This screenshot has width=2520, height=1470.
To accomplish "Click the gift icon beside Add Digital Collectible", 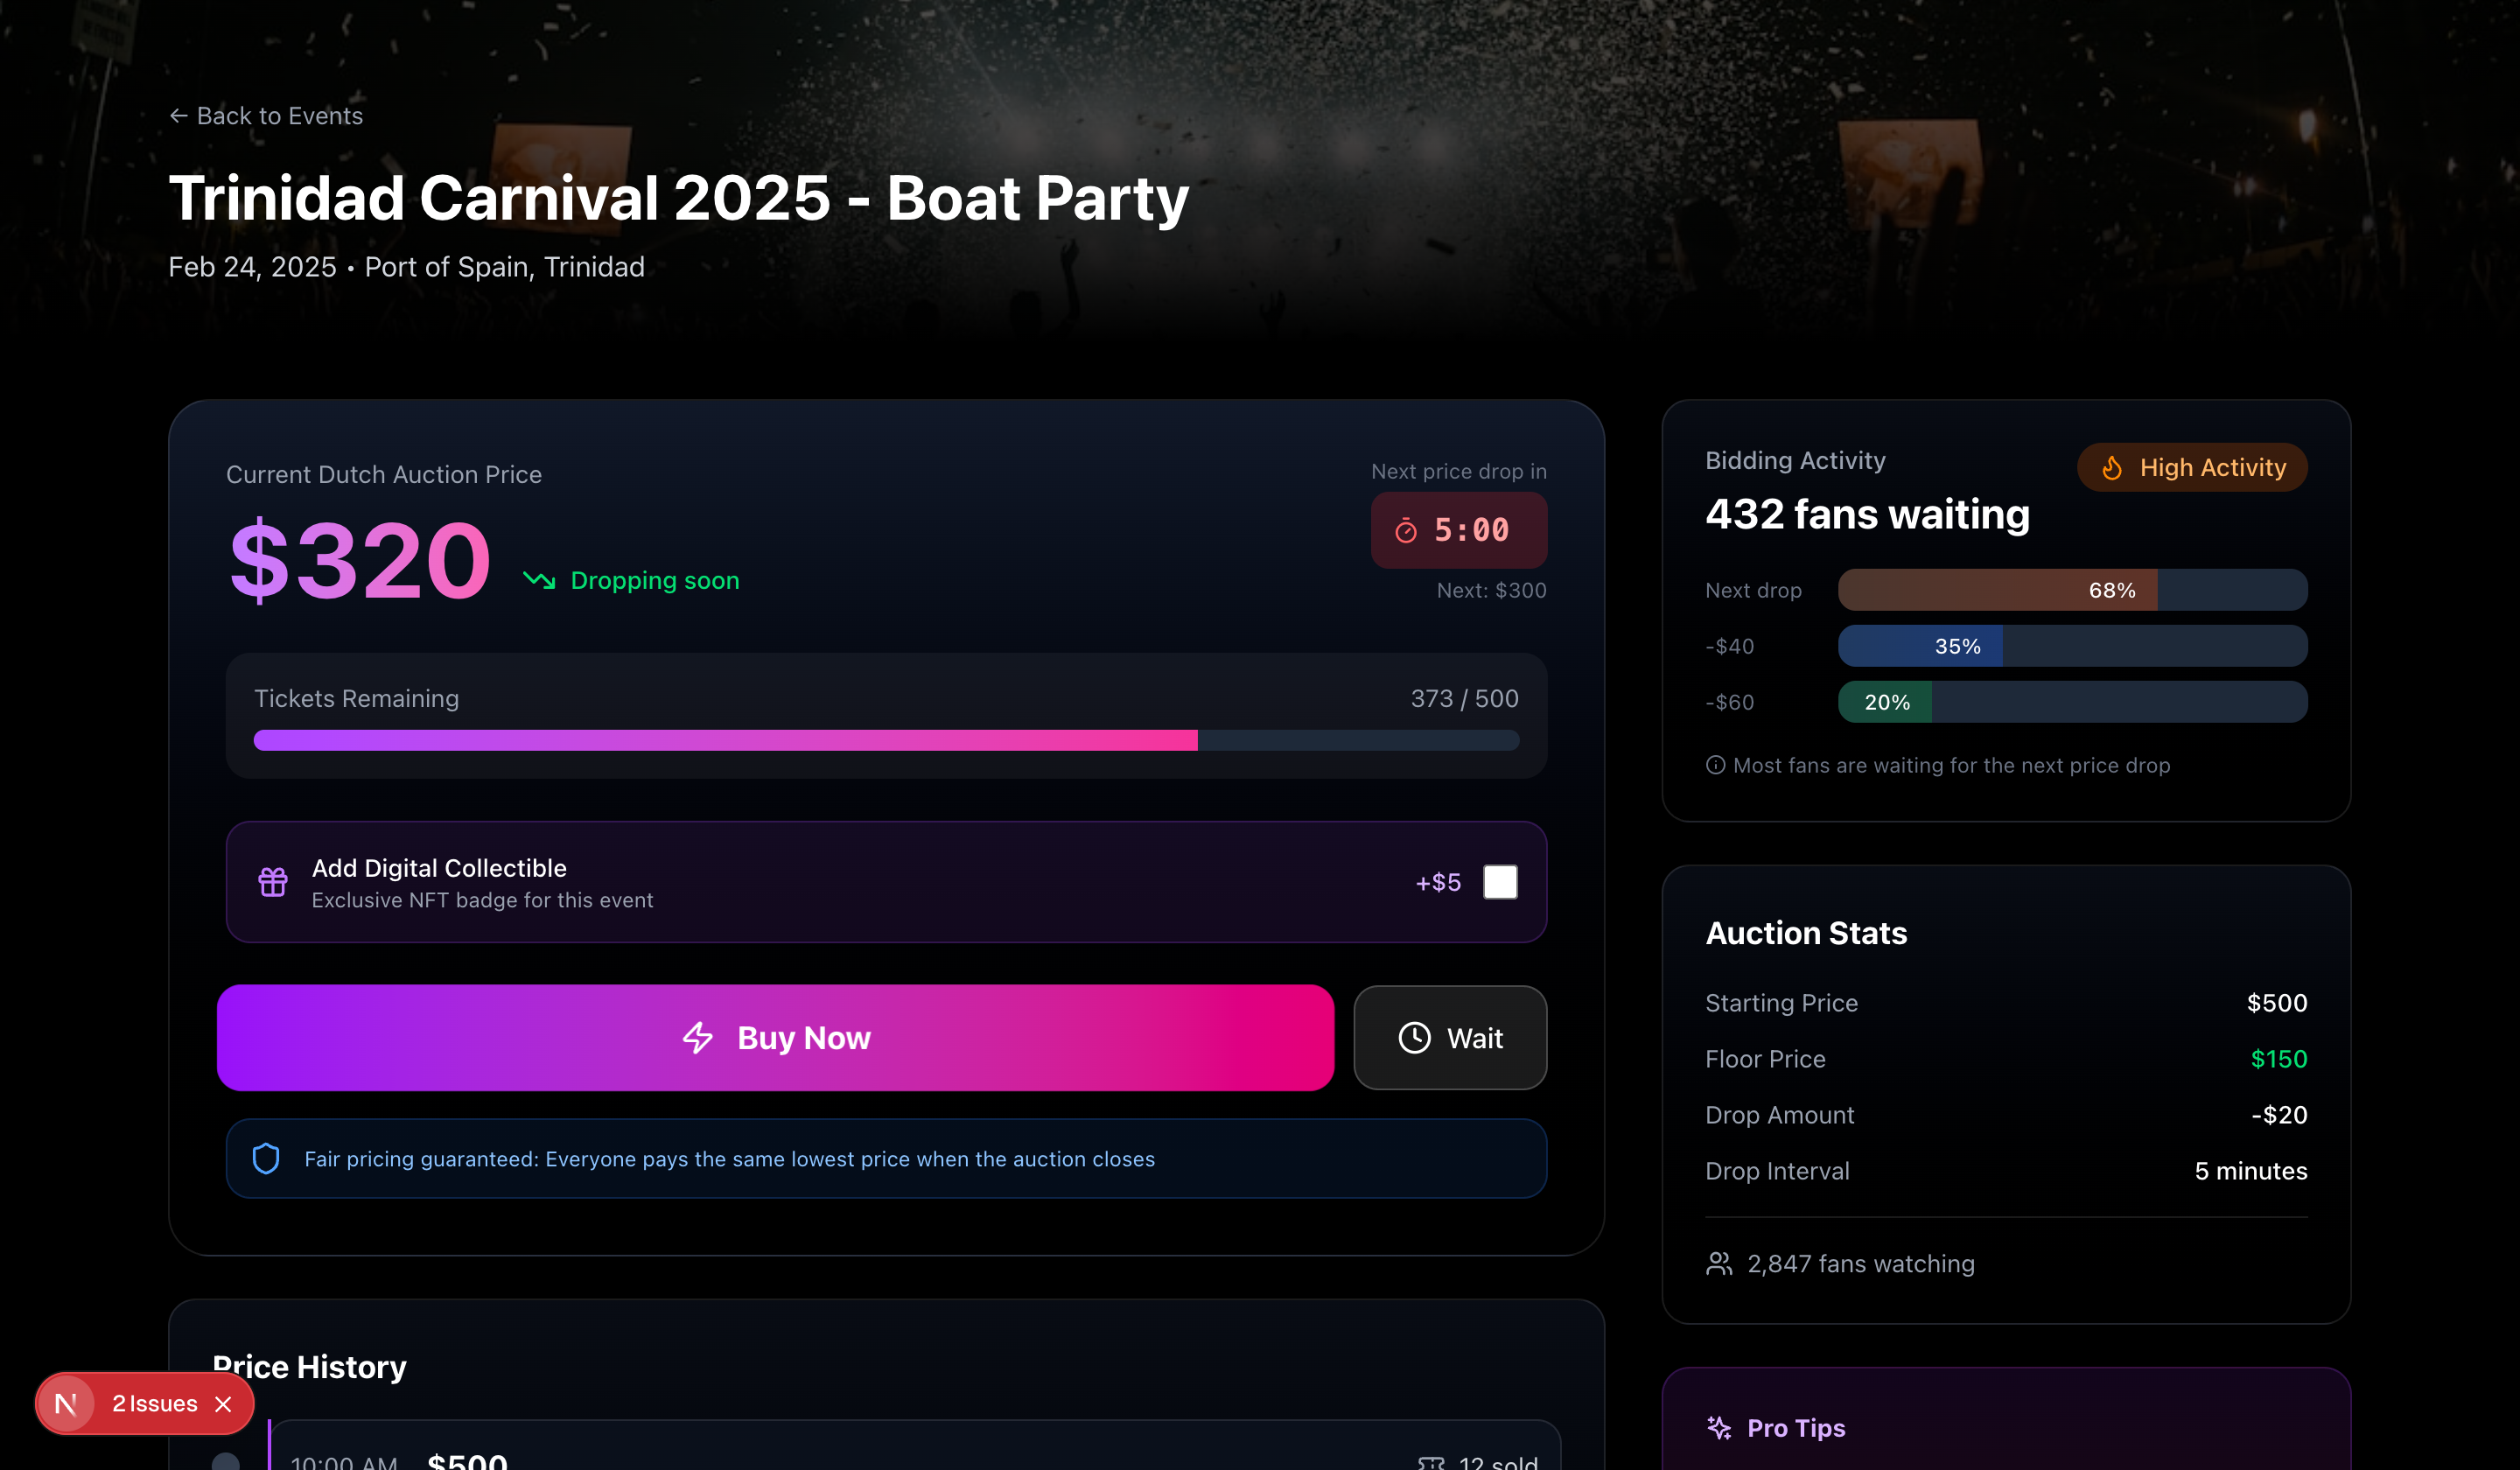I will pos(273,882).
